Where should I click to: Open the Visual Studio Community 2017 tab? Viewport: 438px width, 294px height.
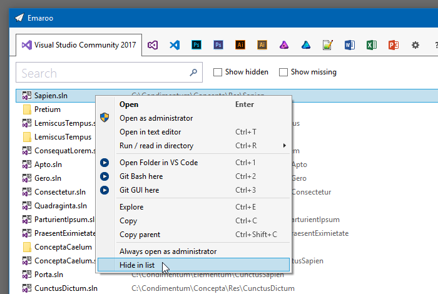79,45
